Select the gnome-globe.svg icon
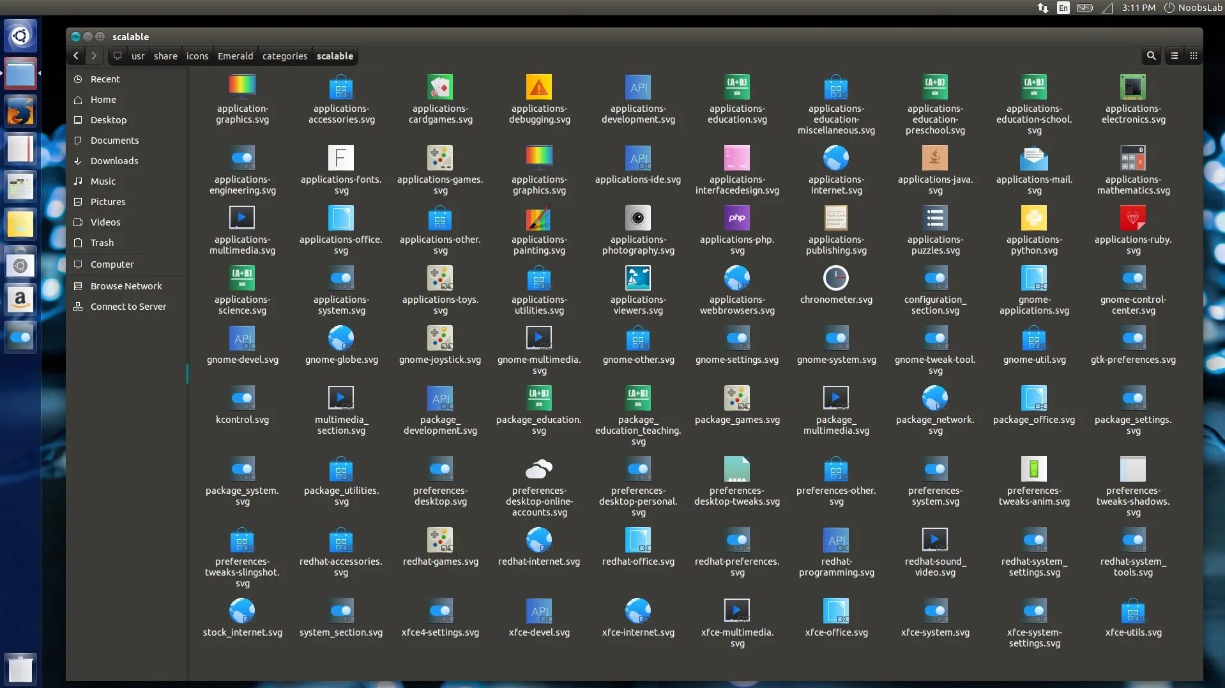The image size is (1225, 688). (341, 338)
